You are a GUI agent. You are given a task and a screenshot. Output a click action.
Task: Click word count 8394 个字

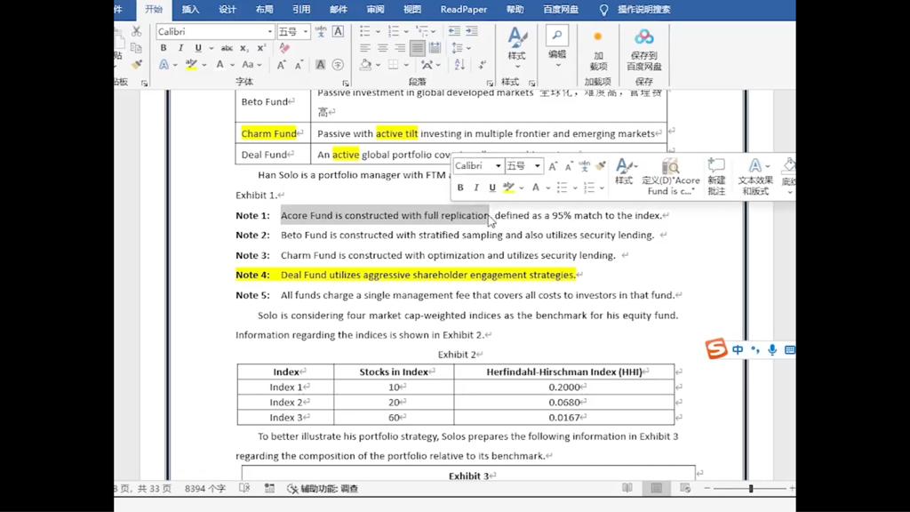coord(205,488)
